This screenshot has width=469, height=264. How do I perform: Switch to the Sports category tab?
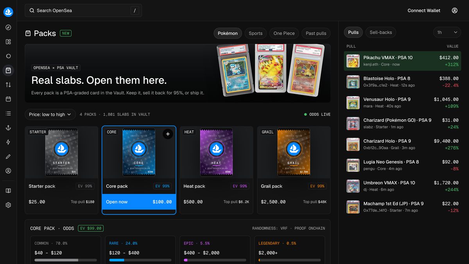(256, 33)
